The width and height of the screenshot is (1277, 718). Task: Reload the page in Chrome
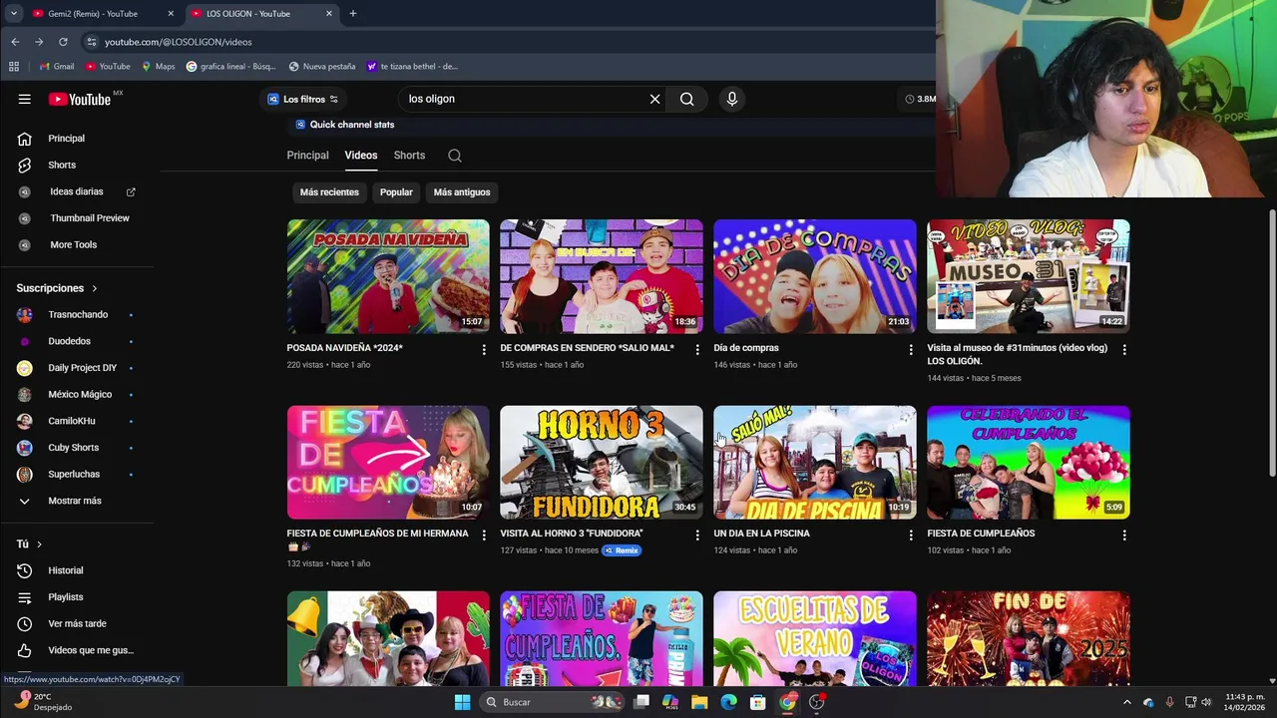click(63, 42)
